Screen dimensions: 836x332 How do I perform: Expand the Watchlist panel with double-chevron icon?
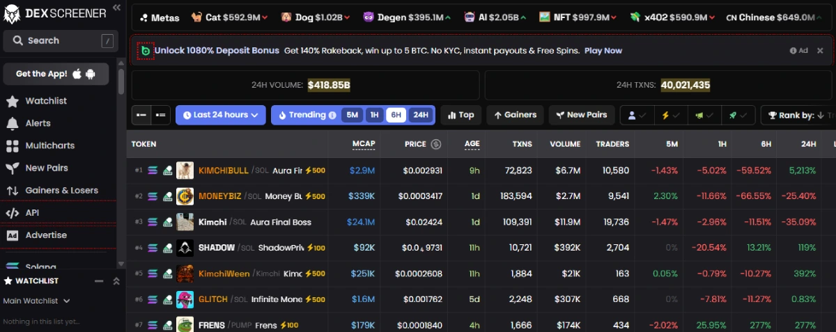[116, 281]
